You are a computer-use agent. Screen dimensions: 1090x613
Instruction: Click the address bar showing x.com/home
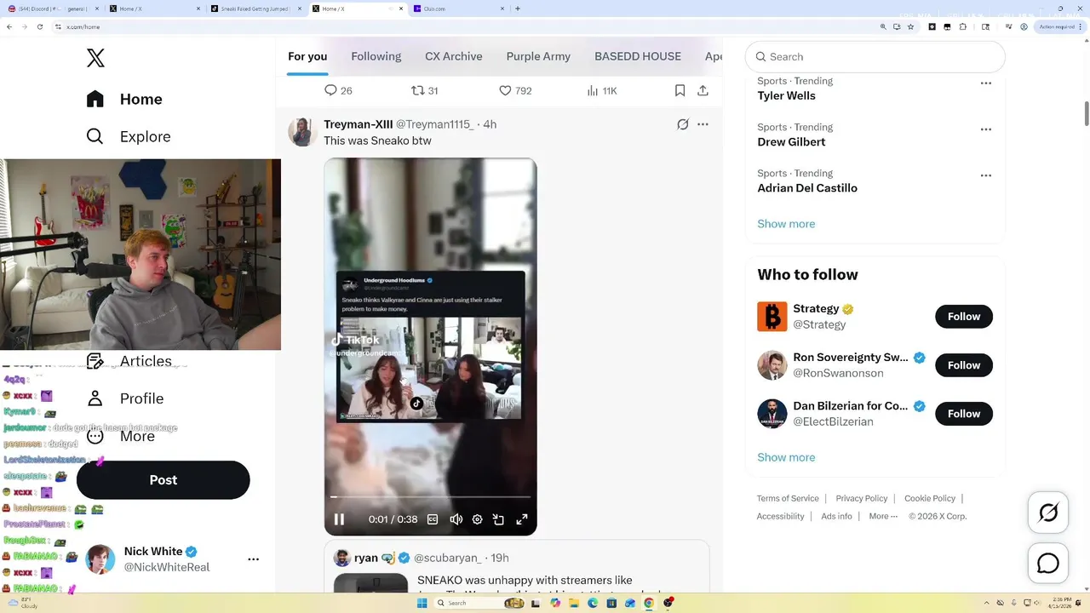click(x=83, y=26)
